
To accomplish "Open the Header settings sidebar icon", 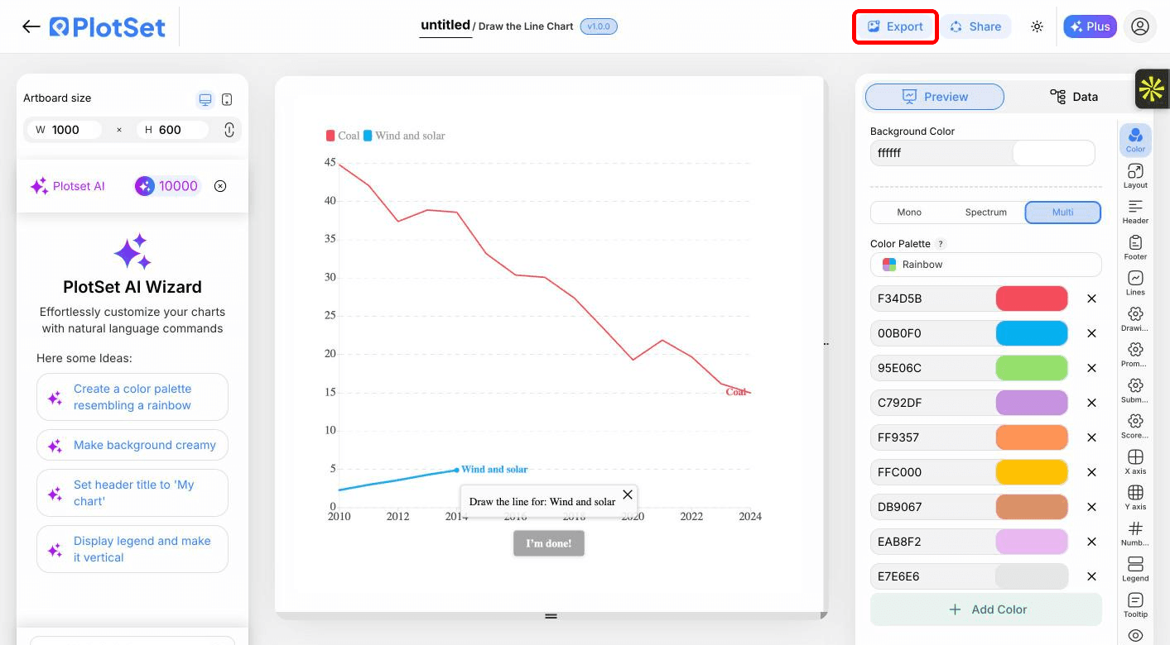I will point(1135,211).
